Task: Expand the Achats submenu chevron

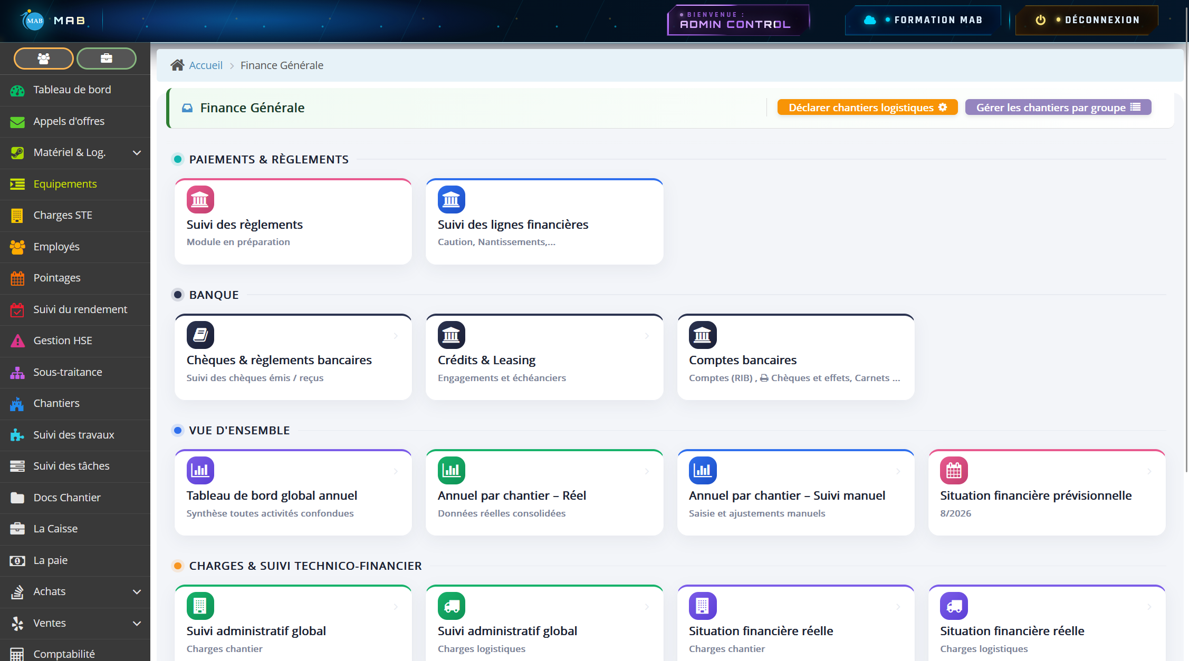Action: click(137, 592)
